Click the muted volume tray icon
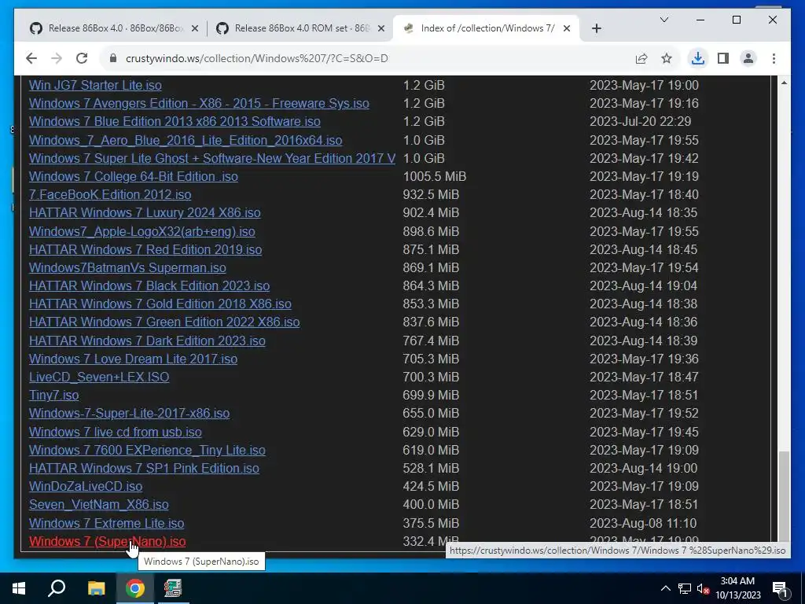The width and height of the screenshot is (805, 604). point(703,588)
